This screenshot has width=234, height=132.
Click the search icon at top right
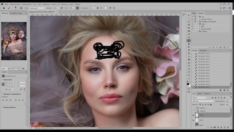click(220, 8)
